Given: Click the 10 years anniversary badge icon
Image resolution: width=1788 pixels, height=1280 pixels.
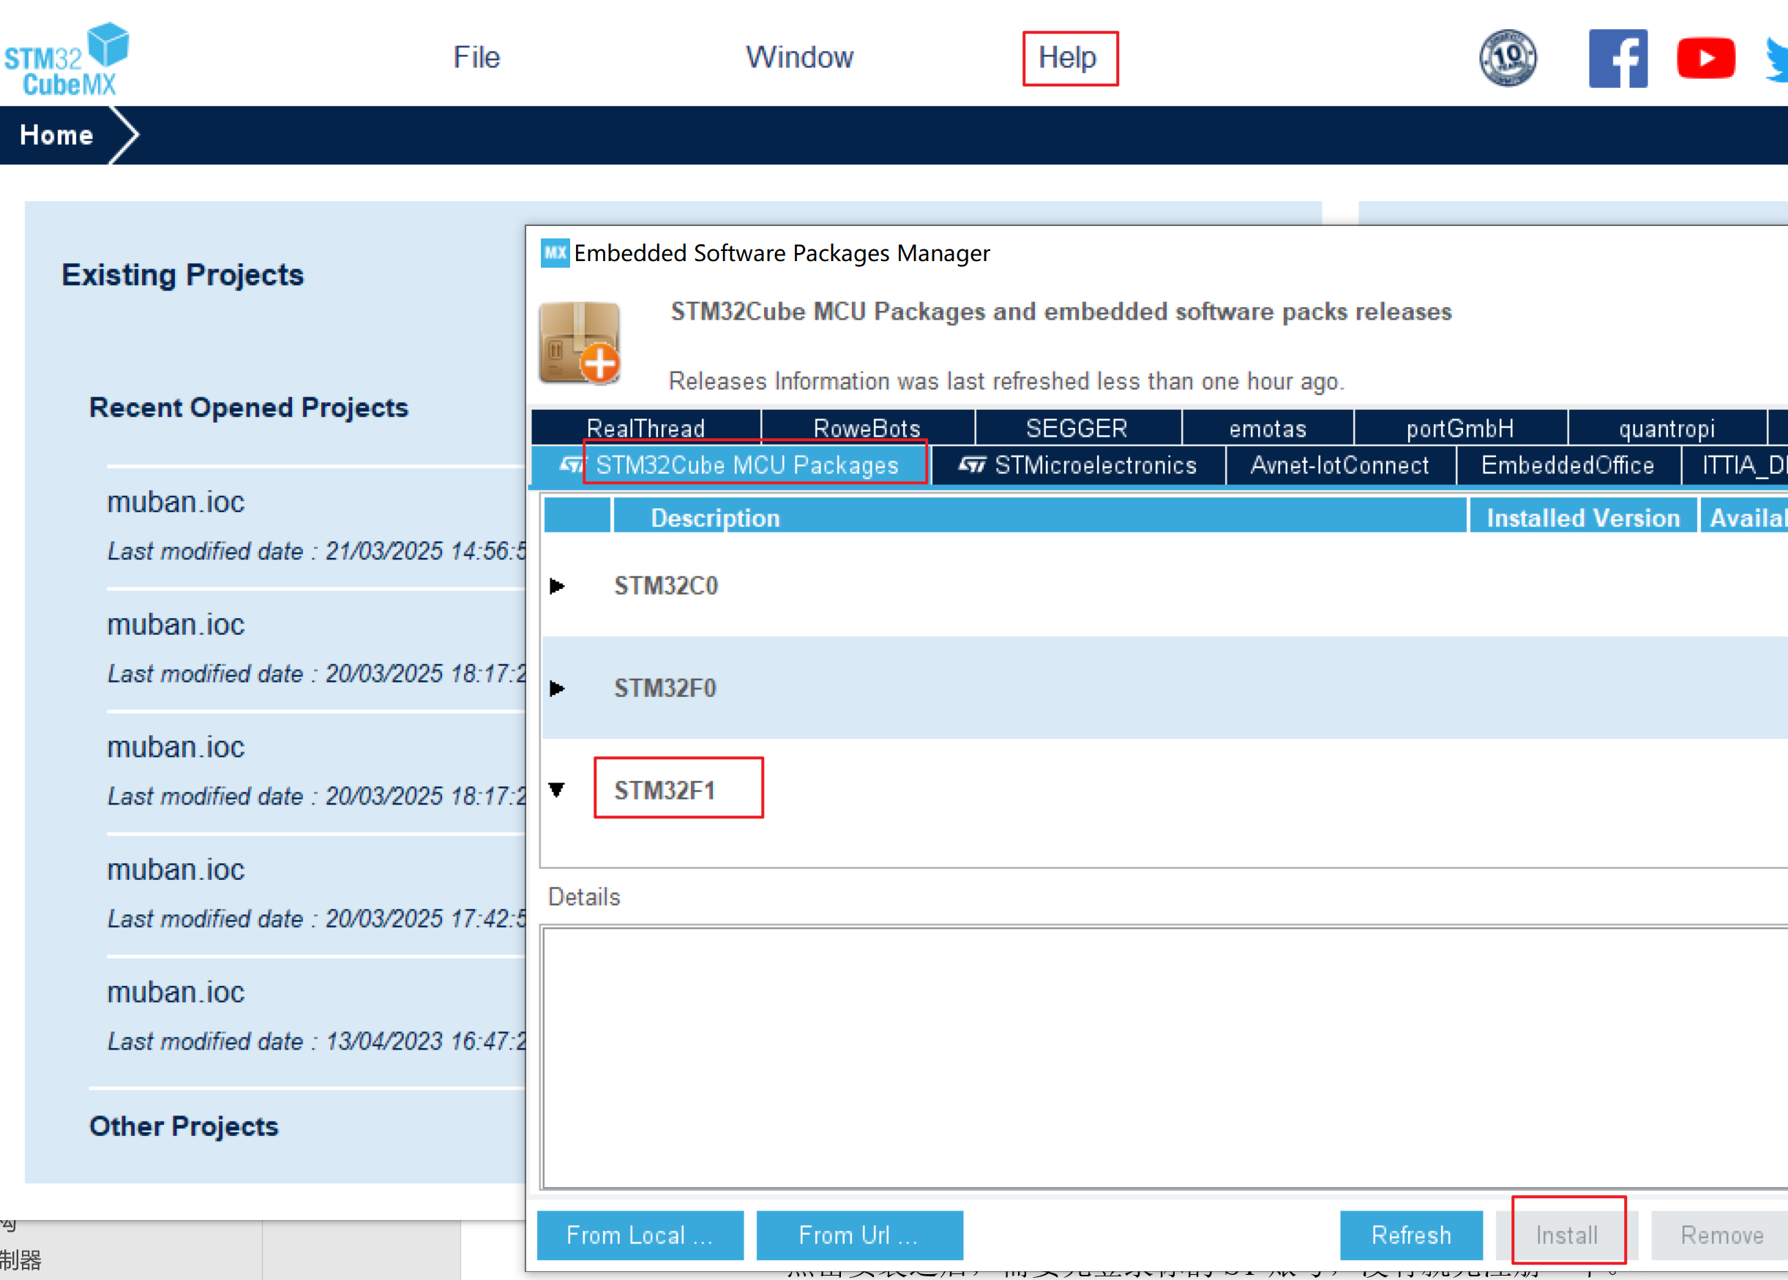Looking at the screenshot, I should coord(1508,59).
